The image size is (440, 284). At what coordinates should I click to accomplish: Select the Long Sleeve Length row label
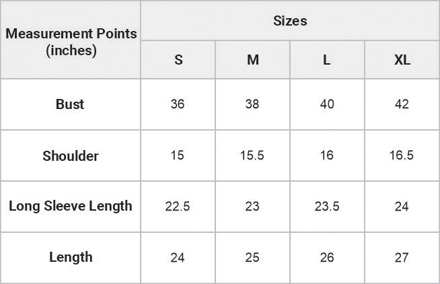(x=71, y=207)
